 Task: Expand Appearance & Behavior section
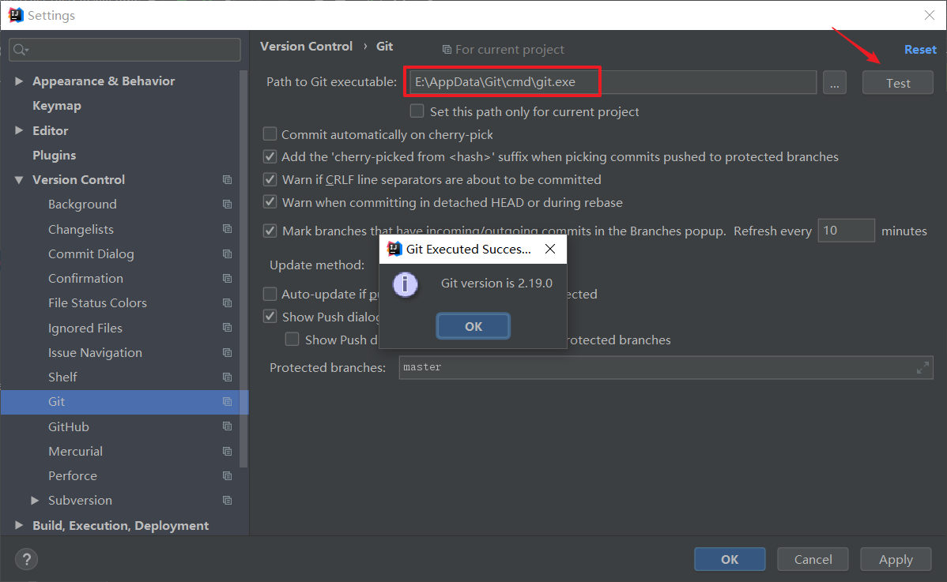[19, 81]
